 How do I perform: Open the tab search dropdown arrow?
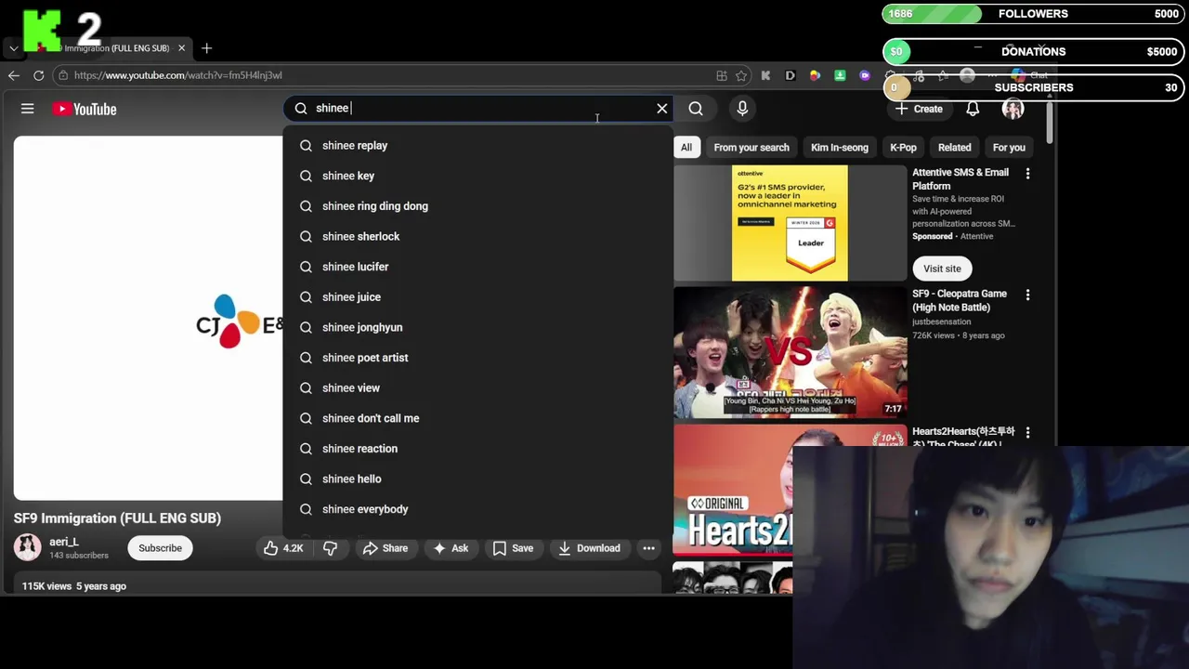point(13,47)
